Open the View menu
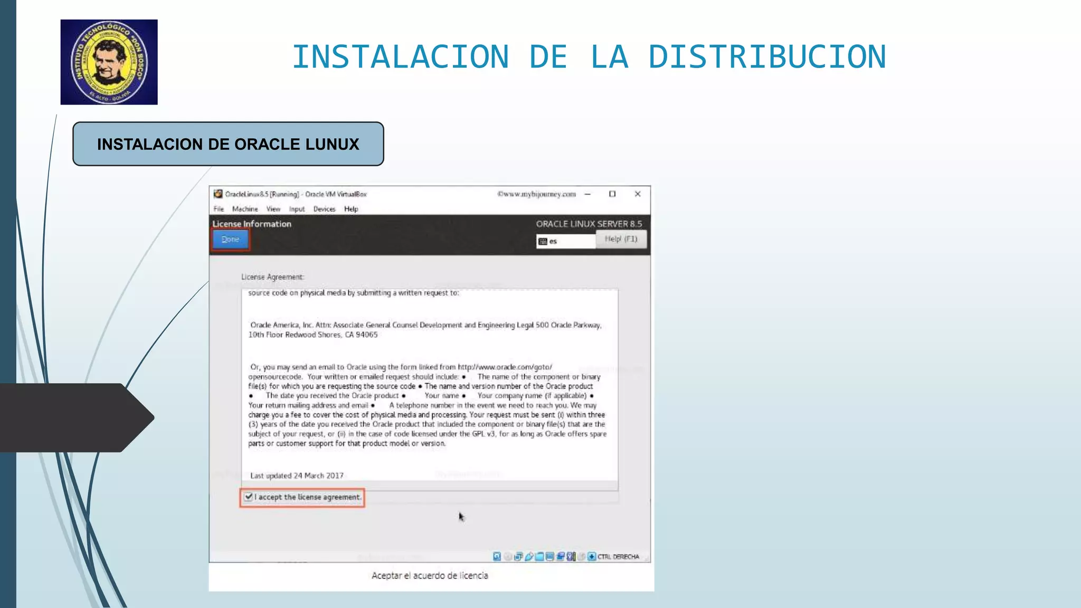The width and height of the screenshot is (1081, 608). 273,209
